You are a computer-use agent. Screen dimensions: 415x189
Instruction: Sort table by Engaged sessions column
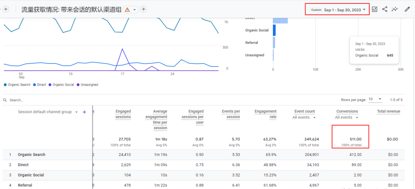coord(123,114)
